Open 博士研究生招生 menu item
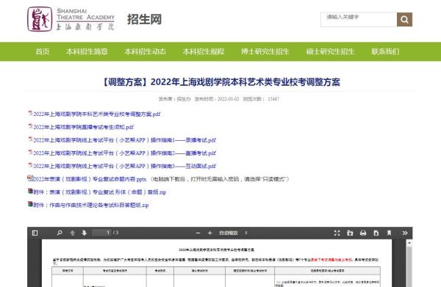The width and height of the screenshot is (441, 287). tap(265, 51)
